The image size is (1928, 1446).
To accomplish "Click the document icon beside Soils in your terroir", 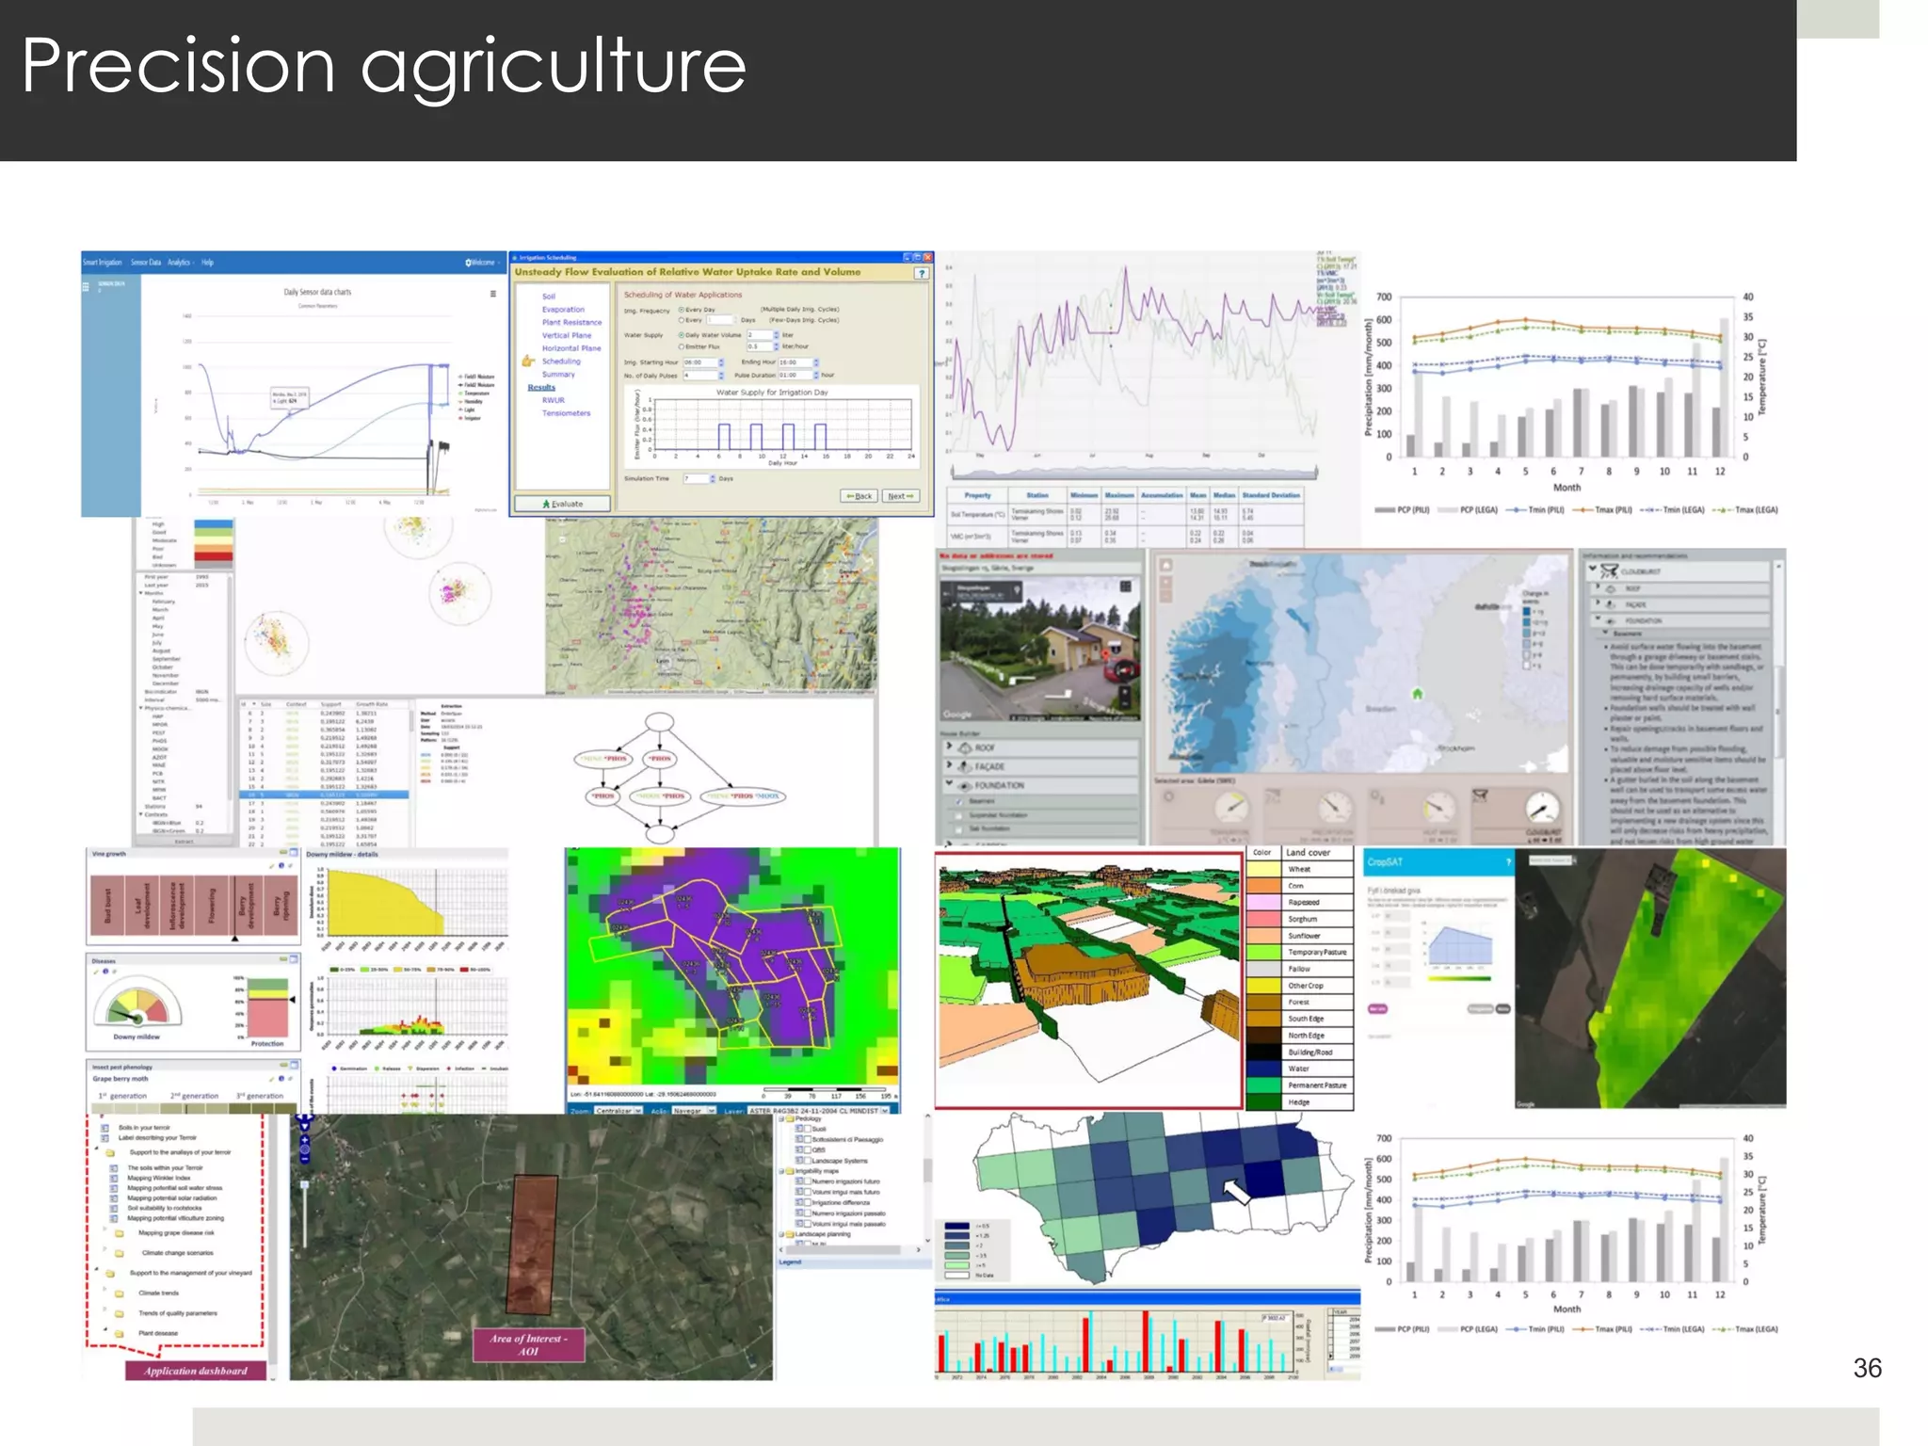I will tap(104, 1127).
